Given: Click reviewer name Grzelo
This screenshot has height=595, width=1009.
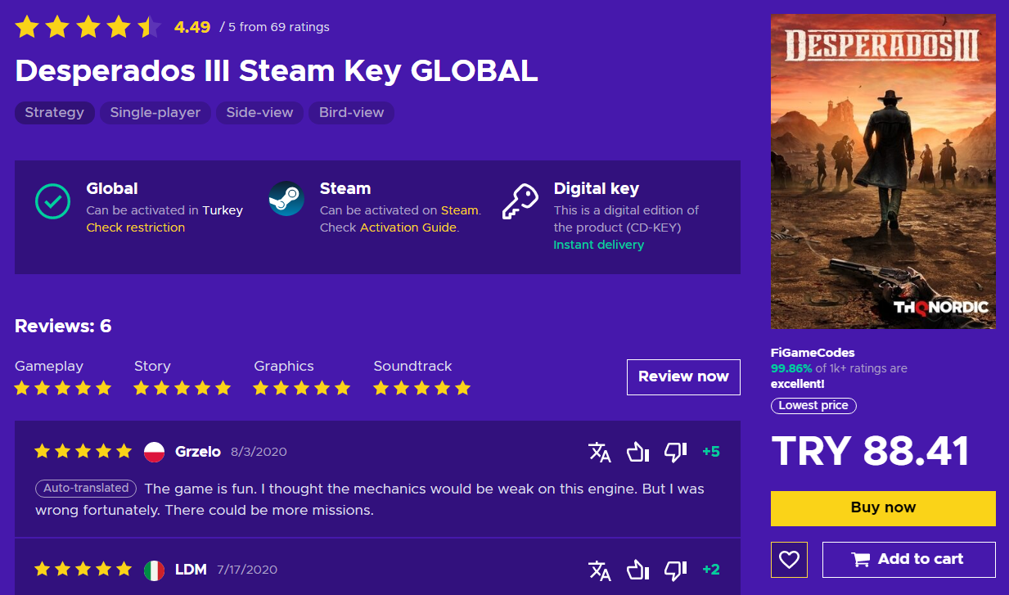Looking at the screenshot, I should [198, 452].
